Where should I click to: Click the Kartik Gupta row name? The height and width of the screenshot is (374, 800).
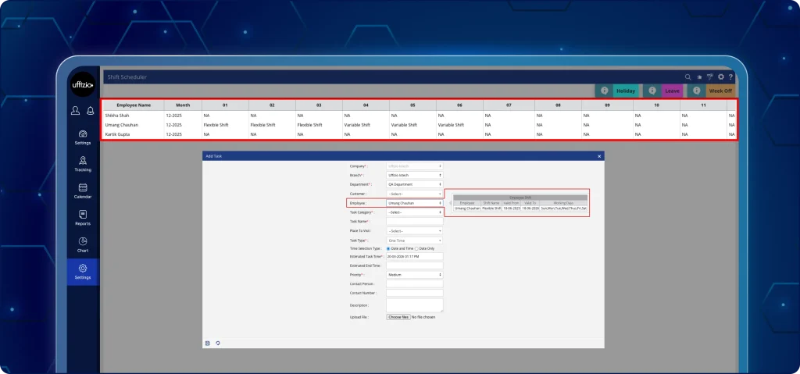(118, 134)
